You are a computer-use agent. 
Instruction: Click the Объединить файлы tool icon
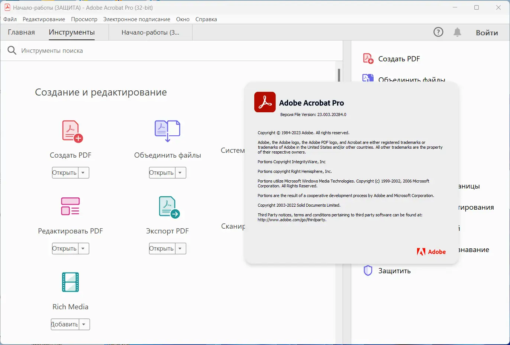167,131
